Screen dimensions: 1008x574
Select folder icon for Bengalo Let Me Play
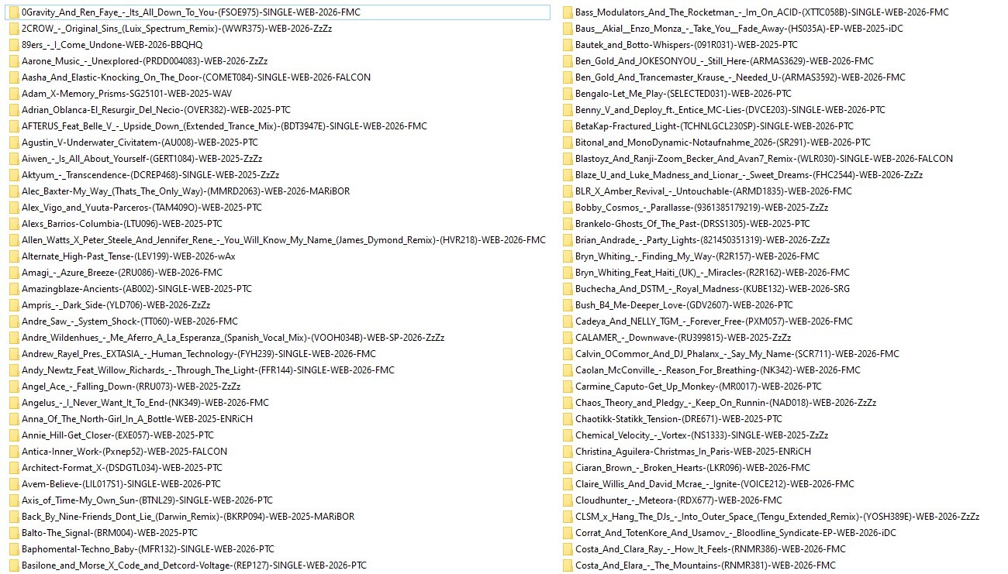click(568, 94)
